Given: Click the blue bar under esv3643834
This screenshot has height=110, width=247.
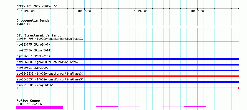Looking at the screenshot, I should (x=128, y=82).
